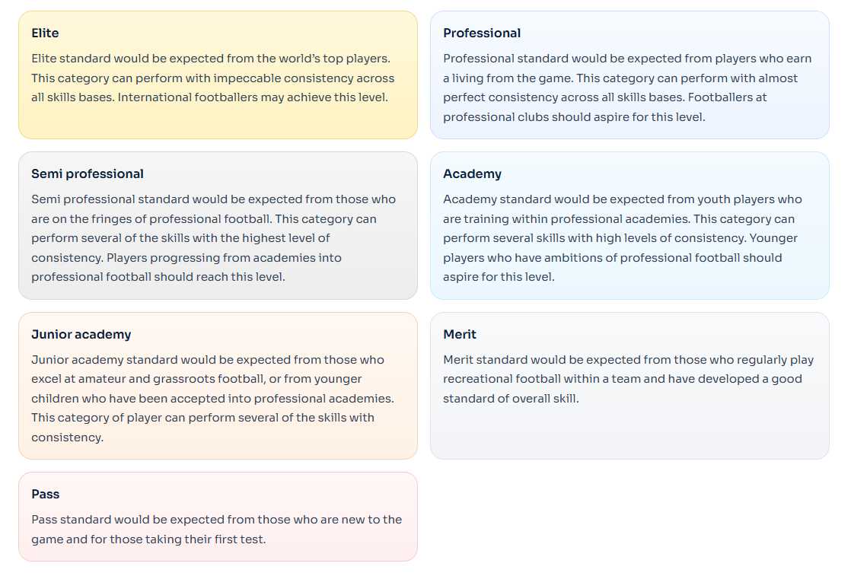Click the Semi professional heading
This screenshot has height=576, width=851.
(x=88, y=173)
